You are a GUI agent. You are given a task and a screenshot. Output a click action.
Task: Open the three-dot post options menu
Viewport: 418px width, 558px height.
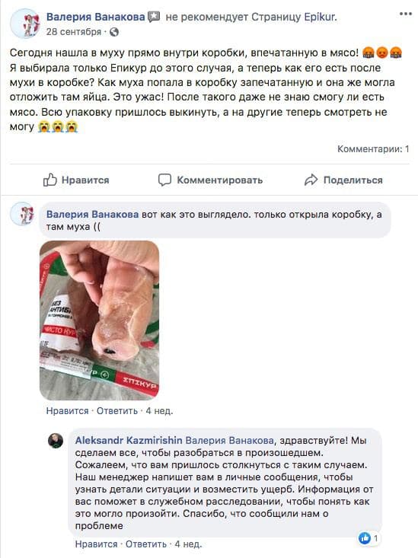(x=406, y=14)
